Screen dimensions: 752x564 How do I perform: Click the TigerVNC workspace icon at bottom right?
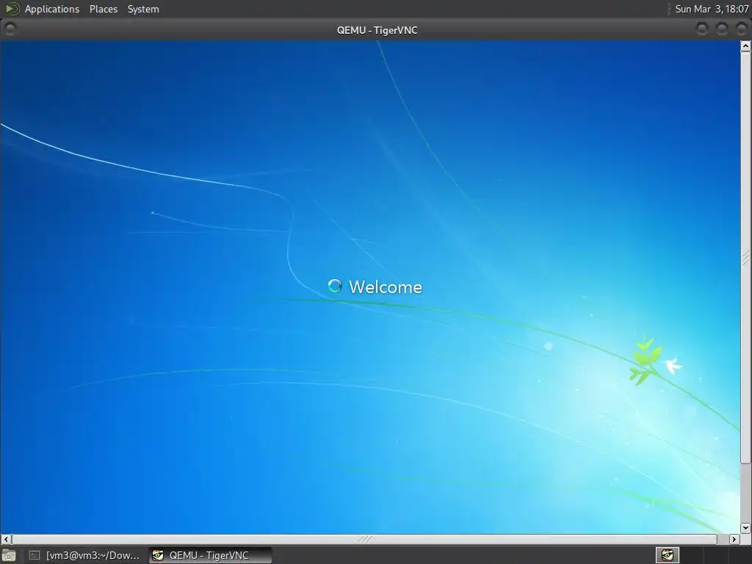click(x=667, y=555)
